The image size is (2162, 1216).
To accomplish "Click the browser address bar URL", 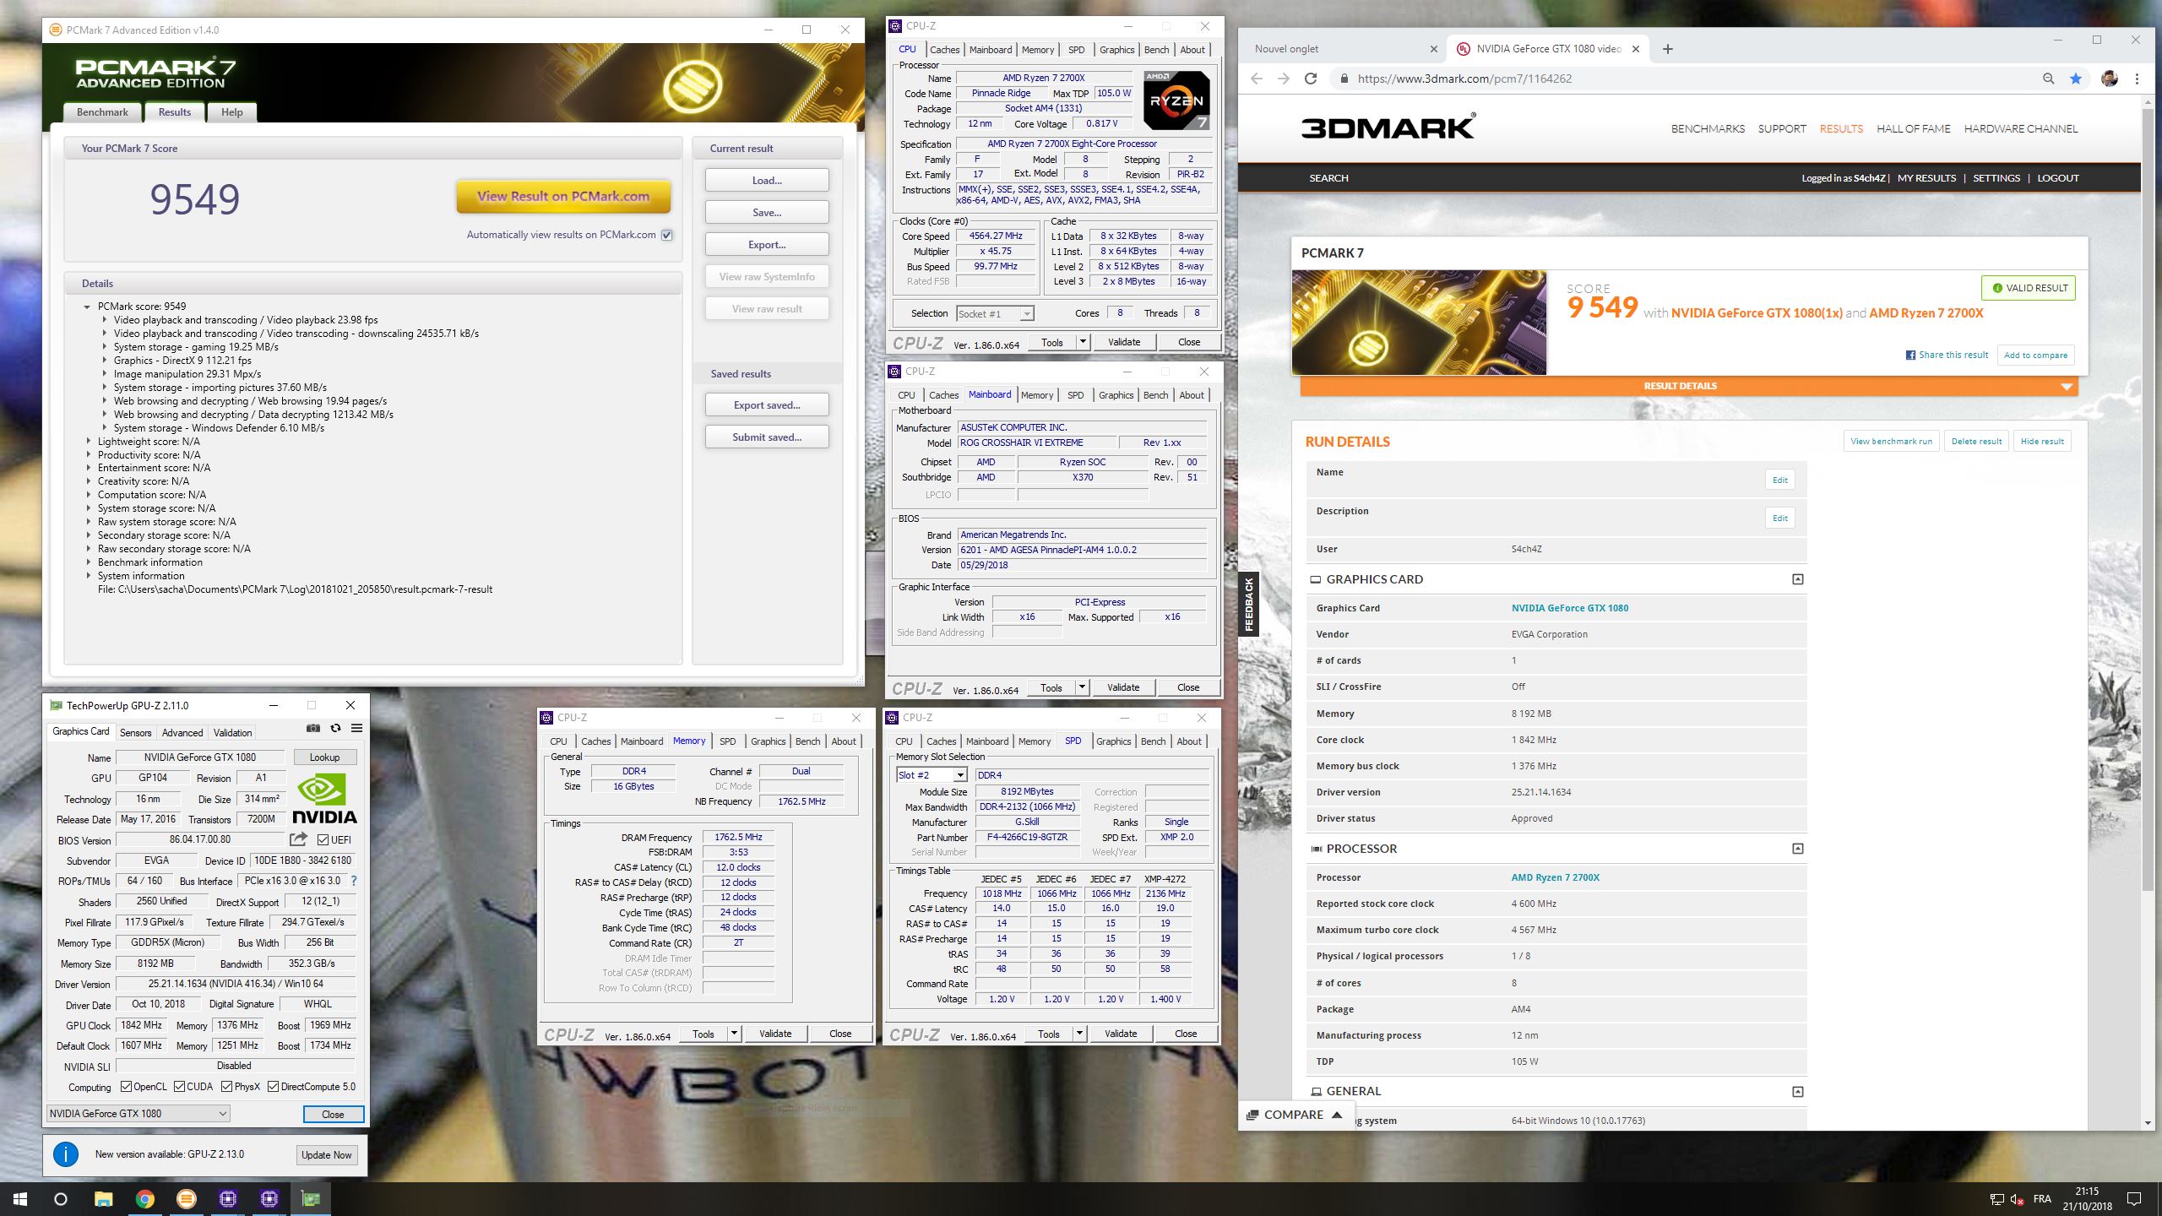I will point(1464,79).
